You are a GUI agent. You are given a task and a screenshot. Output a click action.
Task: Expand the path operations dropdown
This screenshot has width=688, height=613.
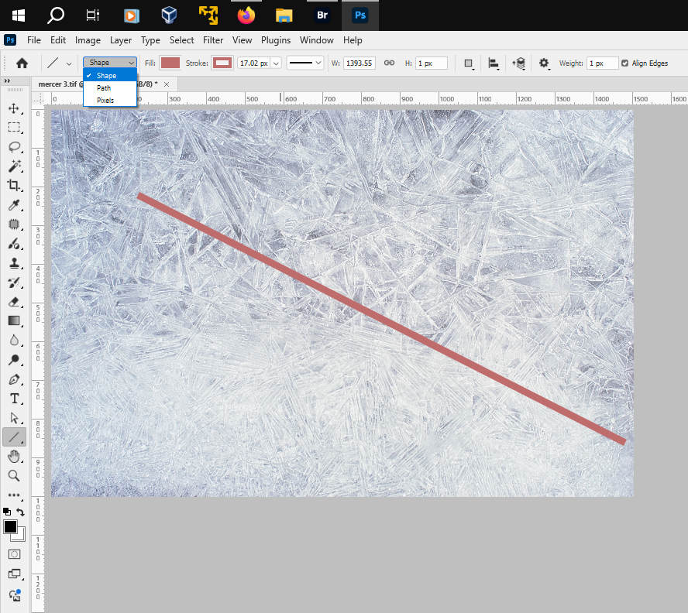(x=469, y=63)
